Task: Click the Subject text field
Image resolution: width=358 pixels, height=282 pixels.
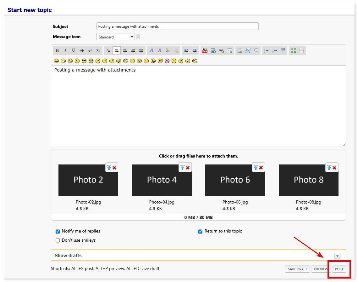Action: point(177,26)
